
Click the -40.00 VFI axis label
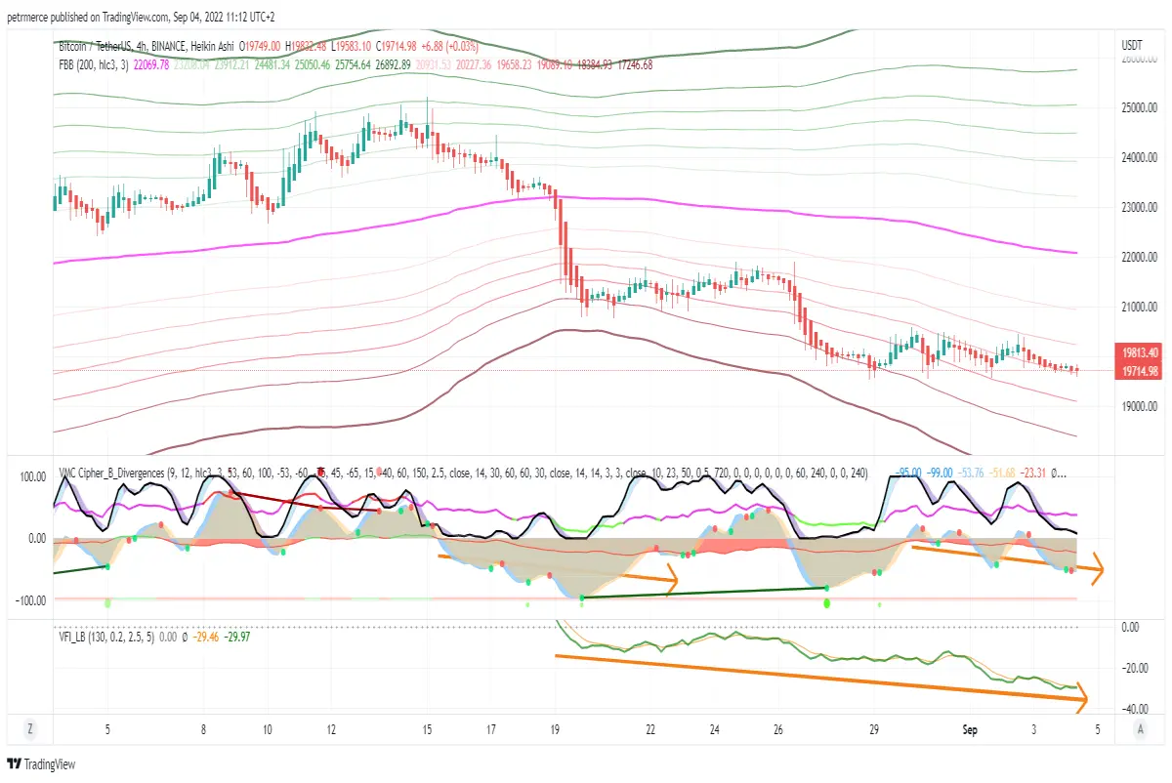(x=1135, y=709)
